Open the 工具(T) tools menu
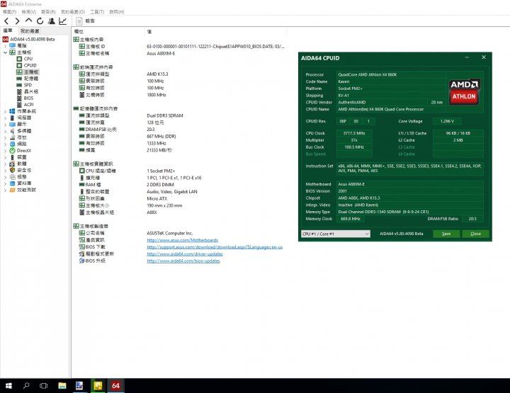The height and width of the screenshot is (393, 510). tap(97, 12)
